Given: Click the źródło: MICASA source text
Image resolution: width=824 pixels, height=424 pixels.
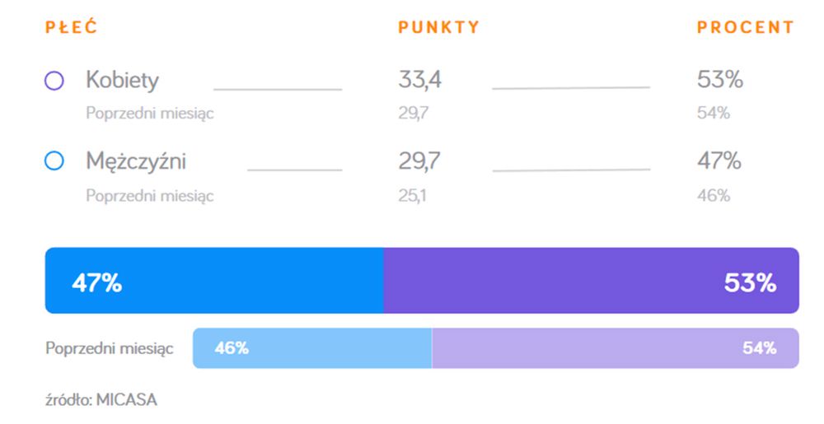Looking at the screenshot, I should (x=101, y=400).
